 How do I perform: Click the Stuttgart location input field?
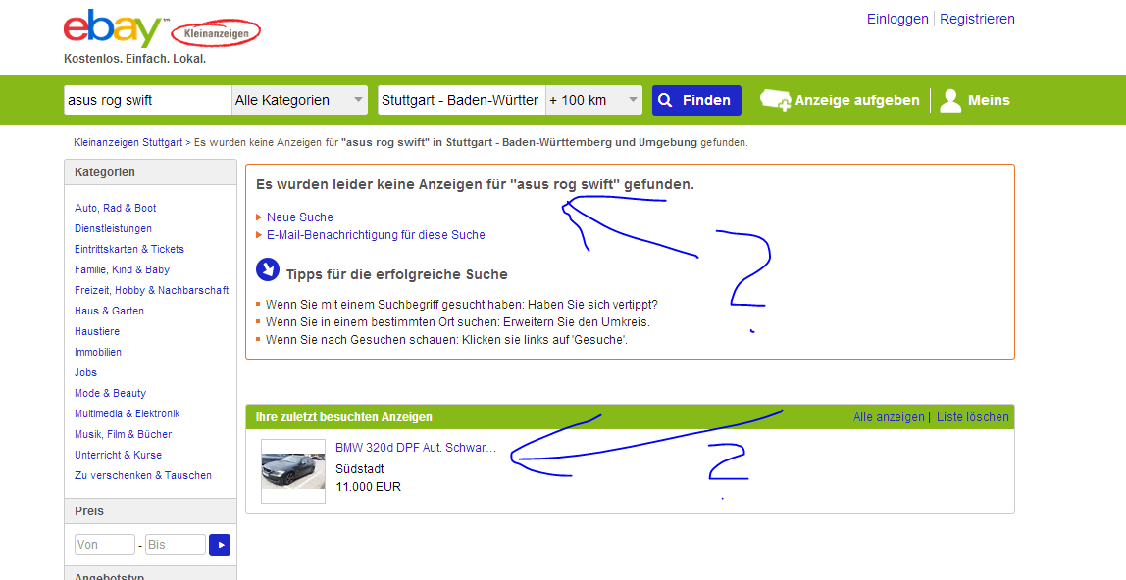[x=462, y=100]
